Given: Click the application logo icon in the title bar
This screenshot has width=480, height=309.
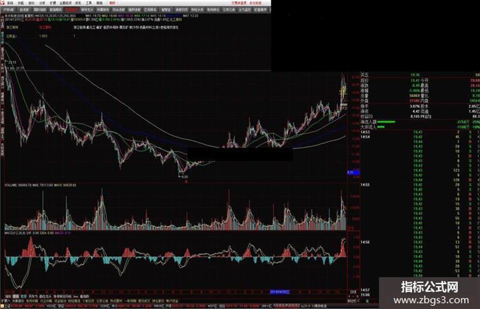Looking at the screenshot, I should click(x=3, y=3).
